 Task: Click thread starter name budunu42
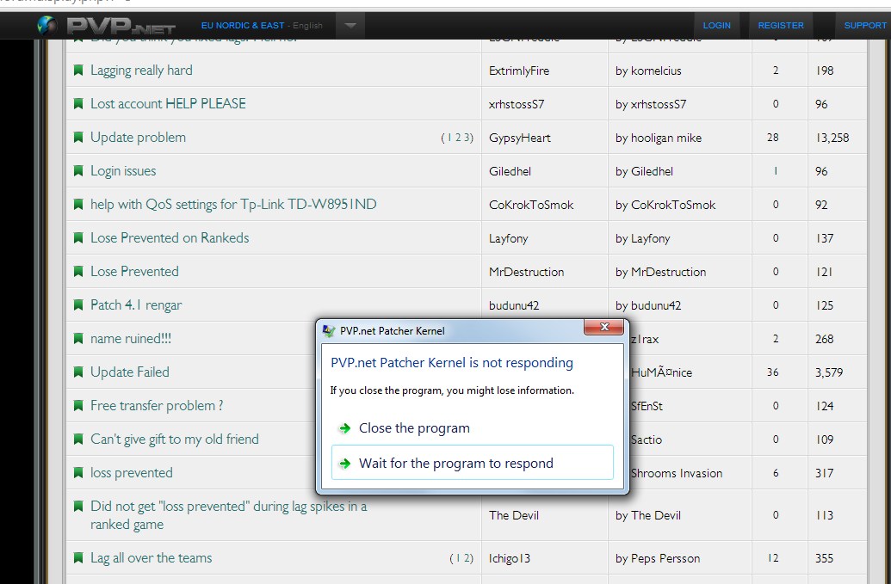pyautogui.click(x=514, y=305)
